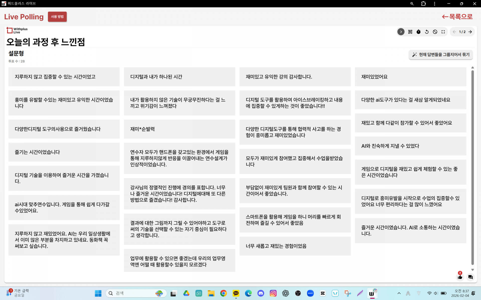481x300 pixels.
Task: Go to next poll slide arrow
Action: (x=470, y=32)
